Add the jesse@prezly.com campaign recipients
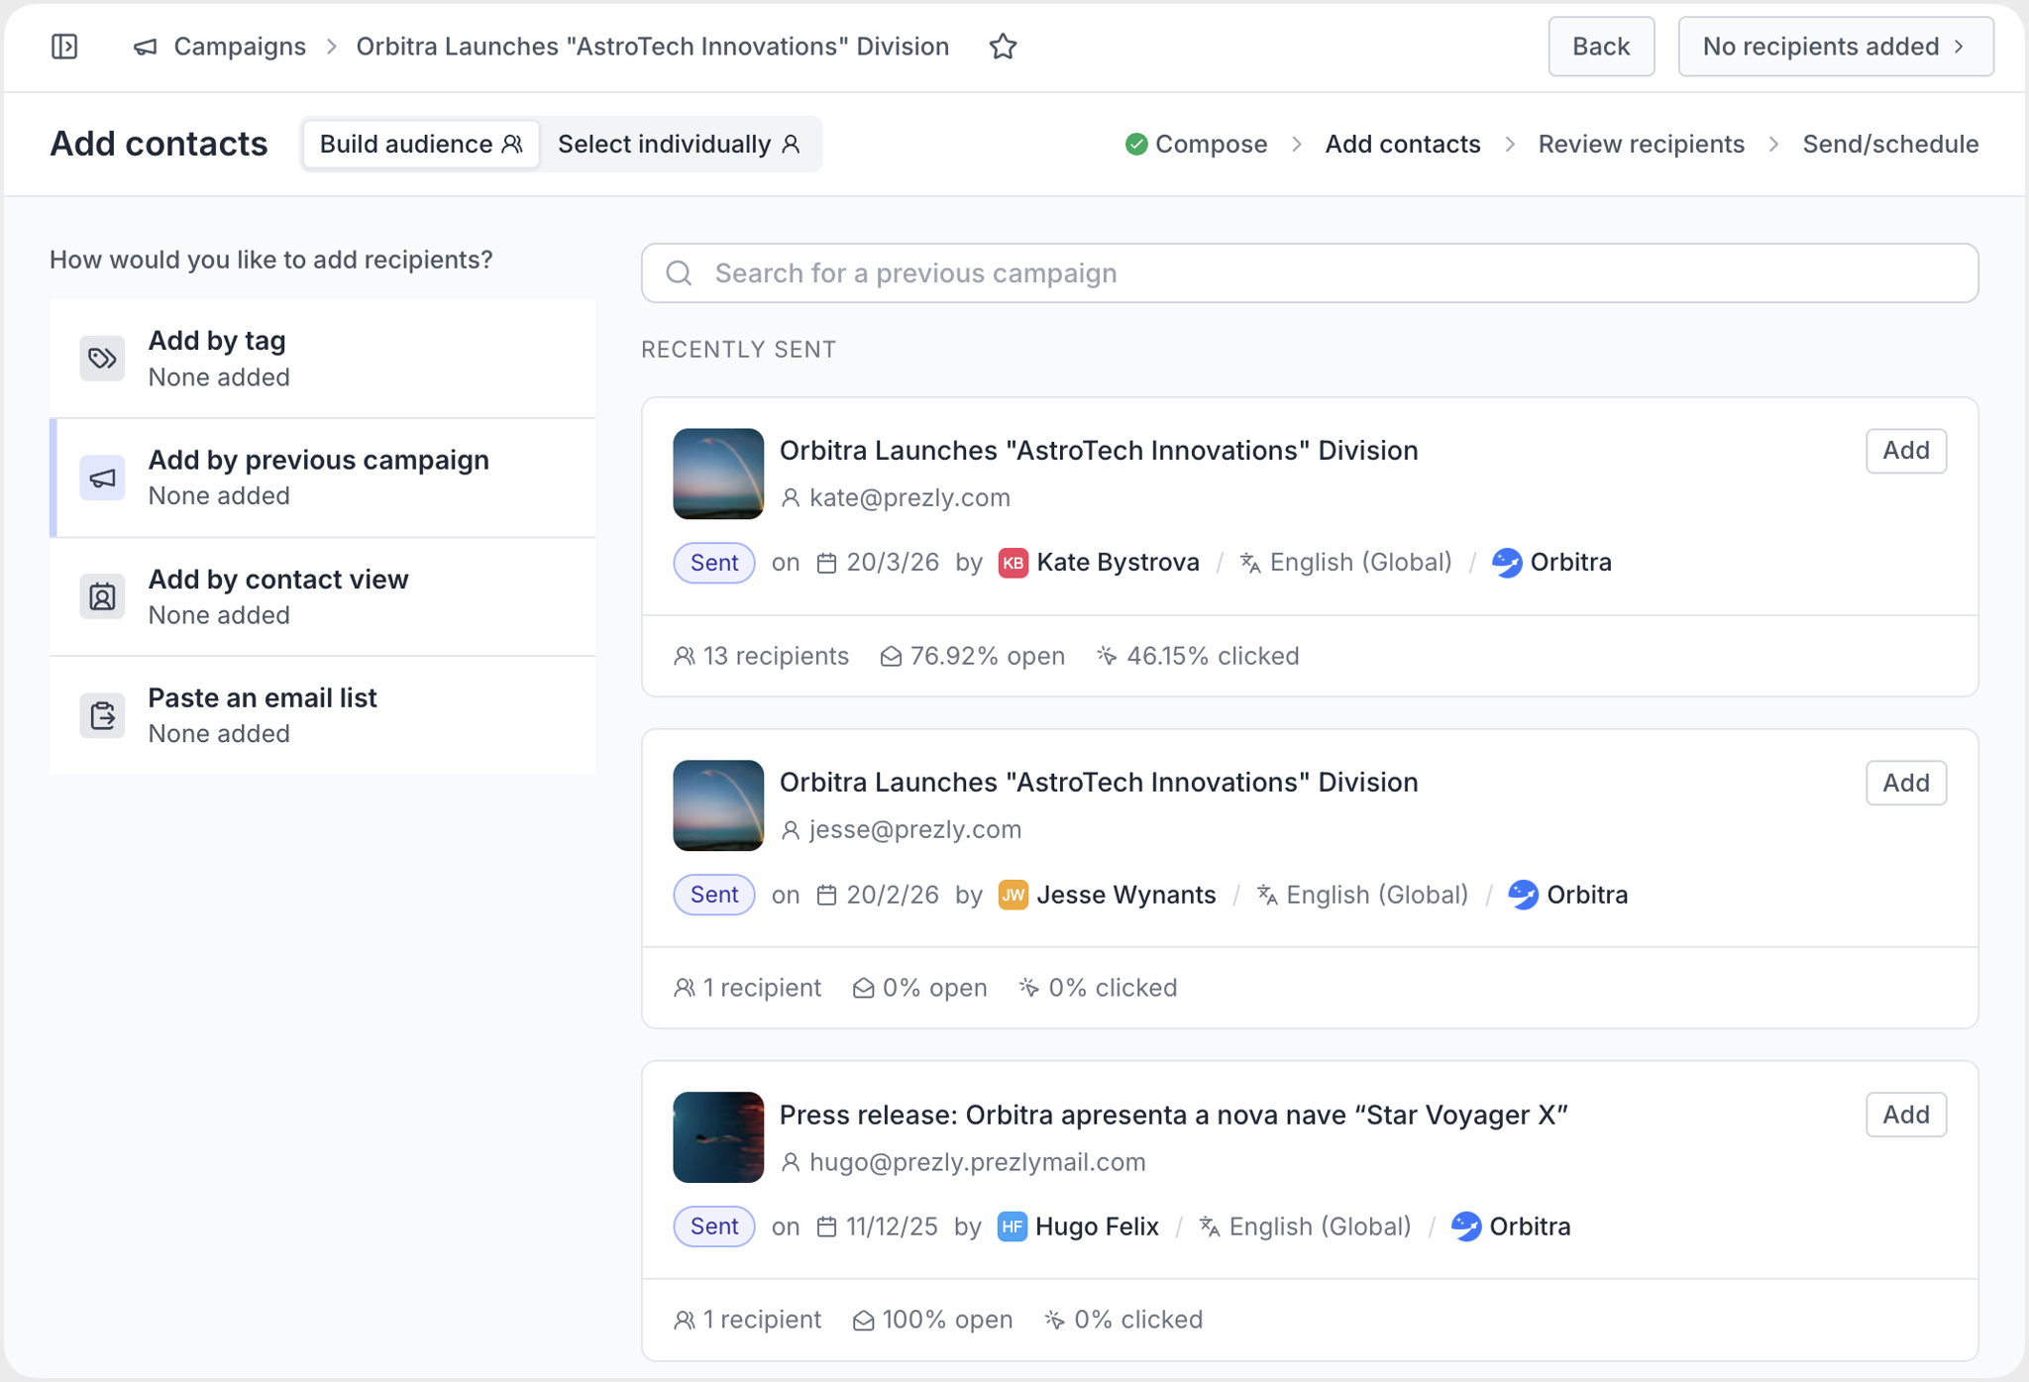Image resolution: width=2029 pixels, height=1382 pixels. (x=1906, y=784)
